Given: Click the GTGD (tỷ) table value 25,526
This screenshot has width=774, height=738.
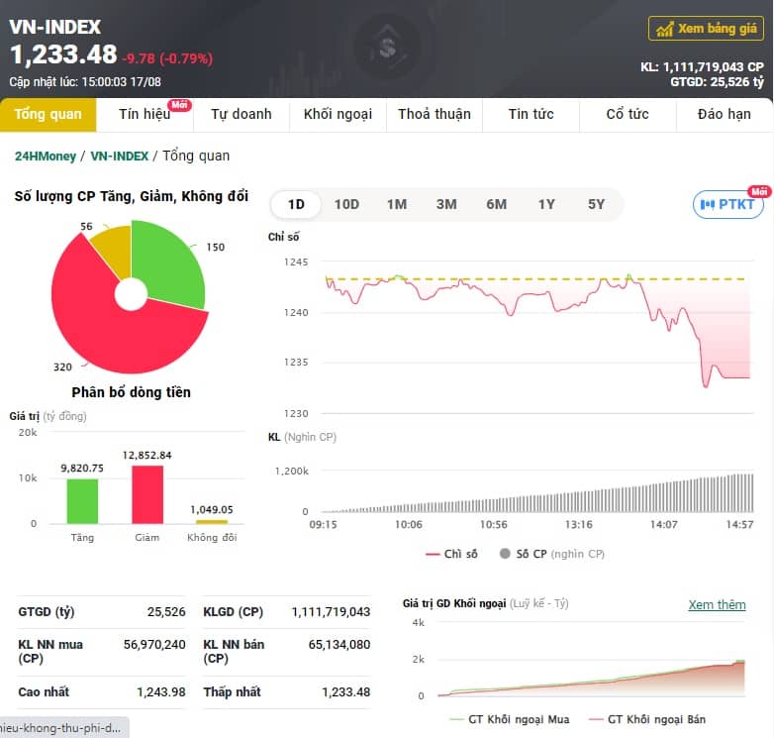Looking at the screenshot, I should click(x=166, y=612).
